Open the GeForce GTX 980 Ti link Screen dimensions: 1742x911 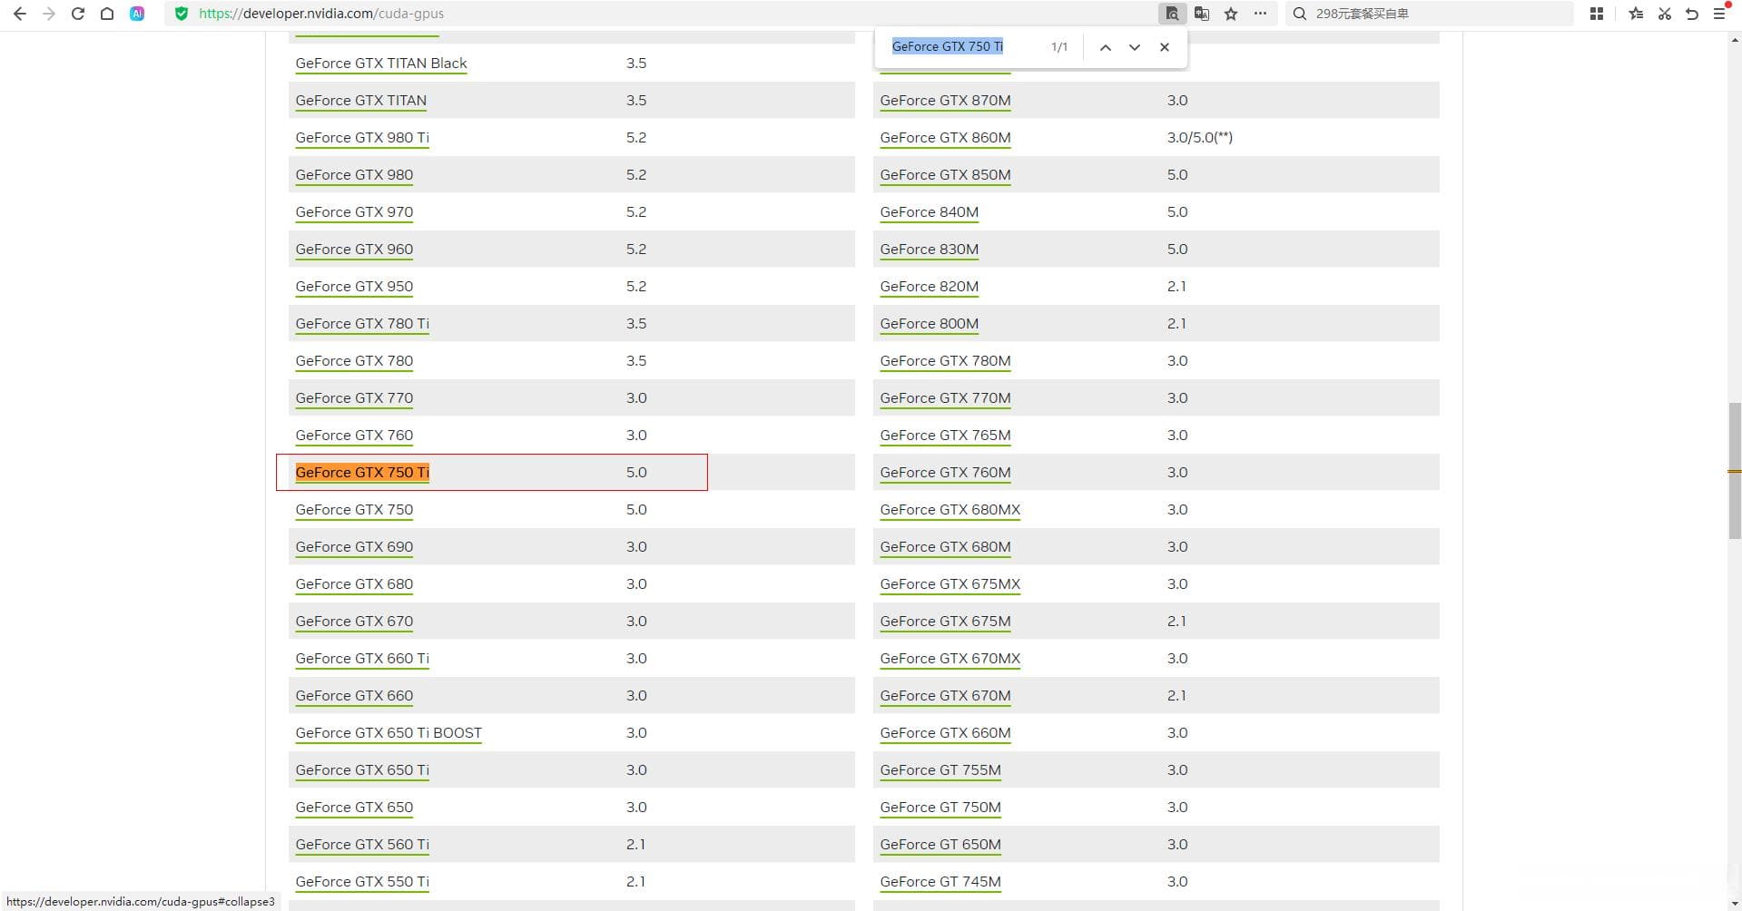(x=362, y=137)
